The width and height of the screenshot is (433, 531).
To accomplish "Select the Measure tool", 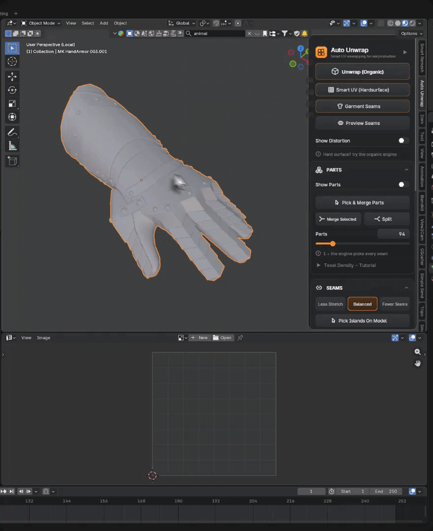I will point(12,146).
